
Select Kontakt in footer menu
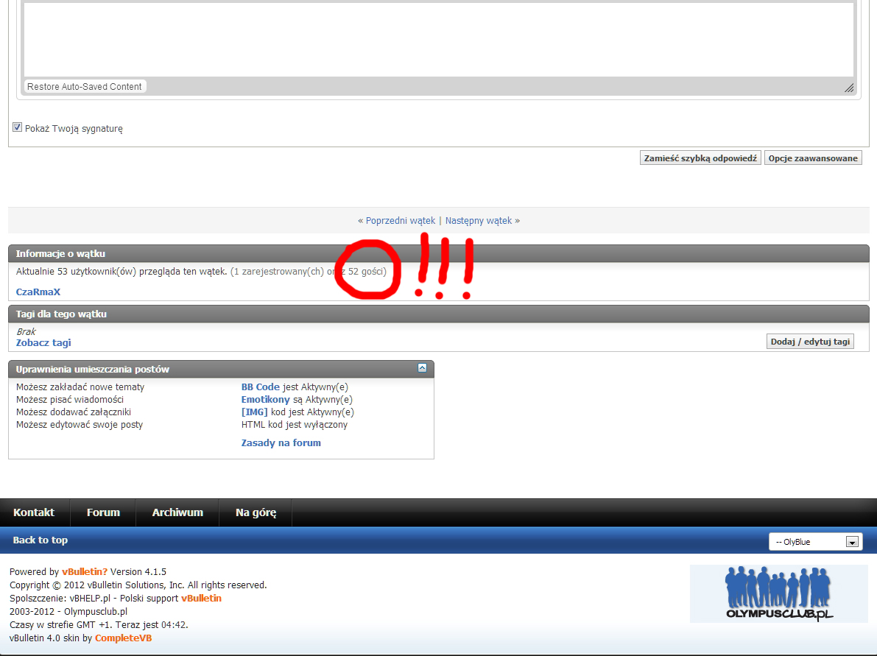pos(34,512)
